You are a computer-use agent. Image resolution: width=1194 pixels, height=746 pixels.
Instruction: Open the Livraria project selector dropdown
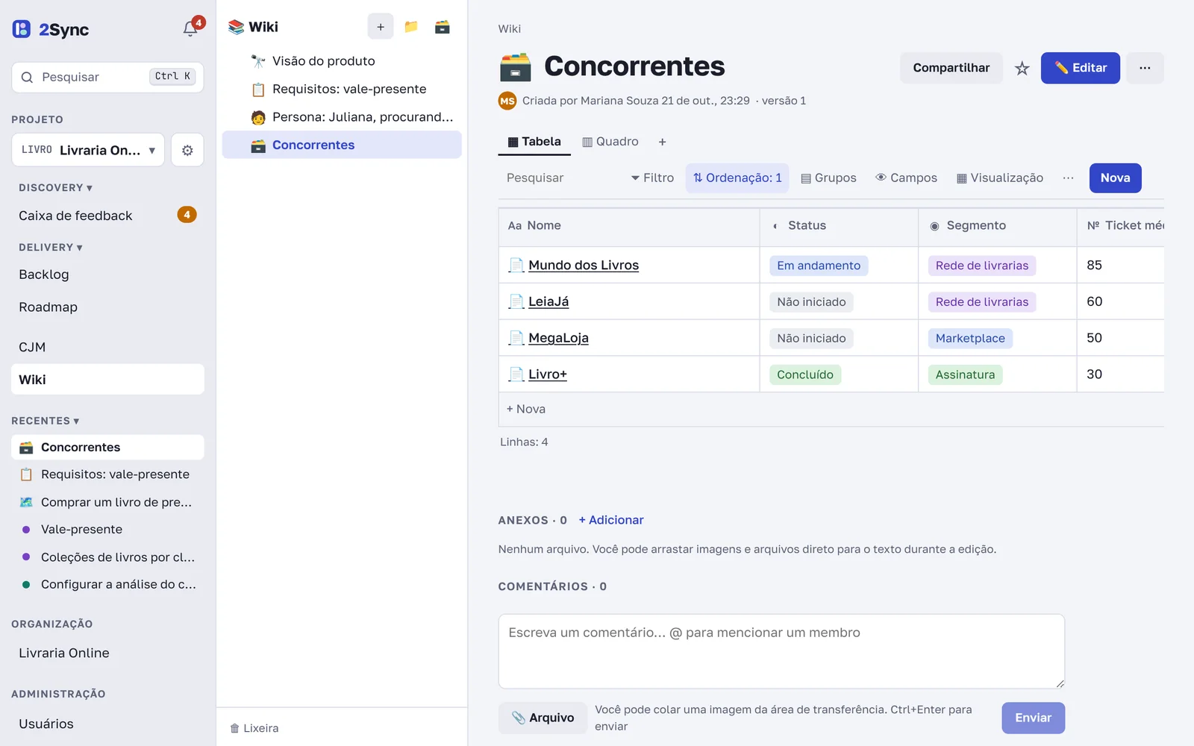(x=88, y=150)
